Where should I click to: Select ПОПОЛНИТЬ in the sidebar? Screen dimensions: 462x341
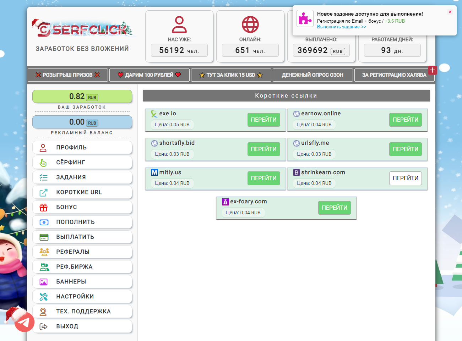coord(82,222)
